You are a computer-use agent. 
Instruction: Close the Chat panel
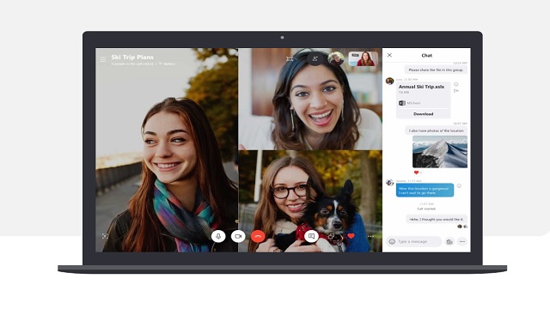(389, 55)
